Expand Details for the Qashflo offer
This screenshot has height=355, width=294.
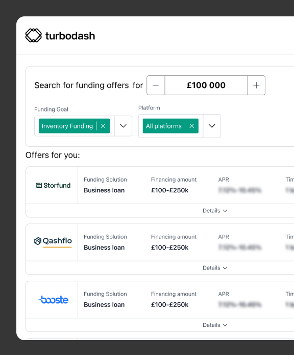pos(215,268)
